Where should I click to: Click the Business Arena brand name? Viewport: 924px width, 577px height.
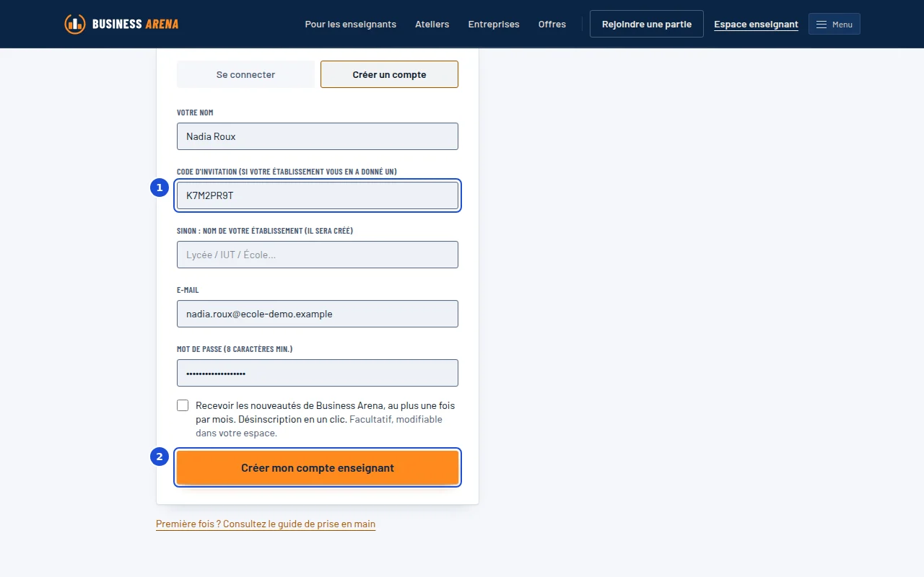click(x=135, y=25)
